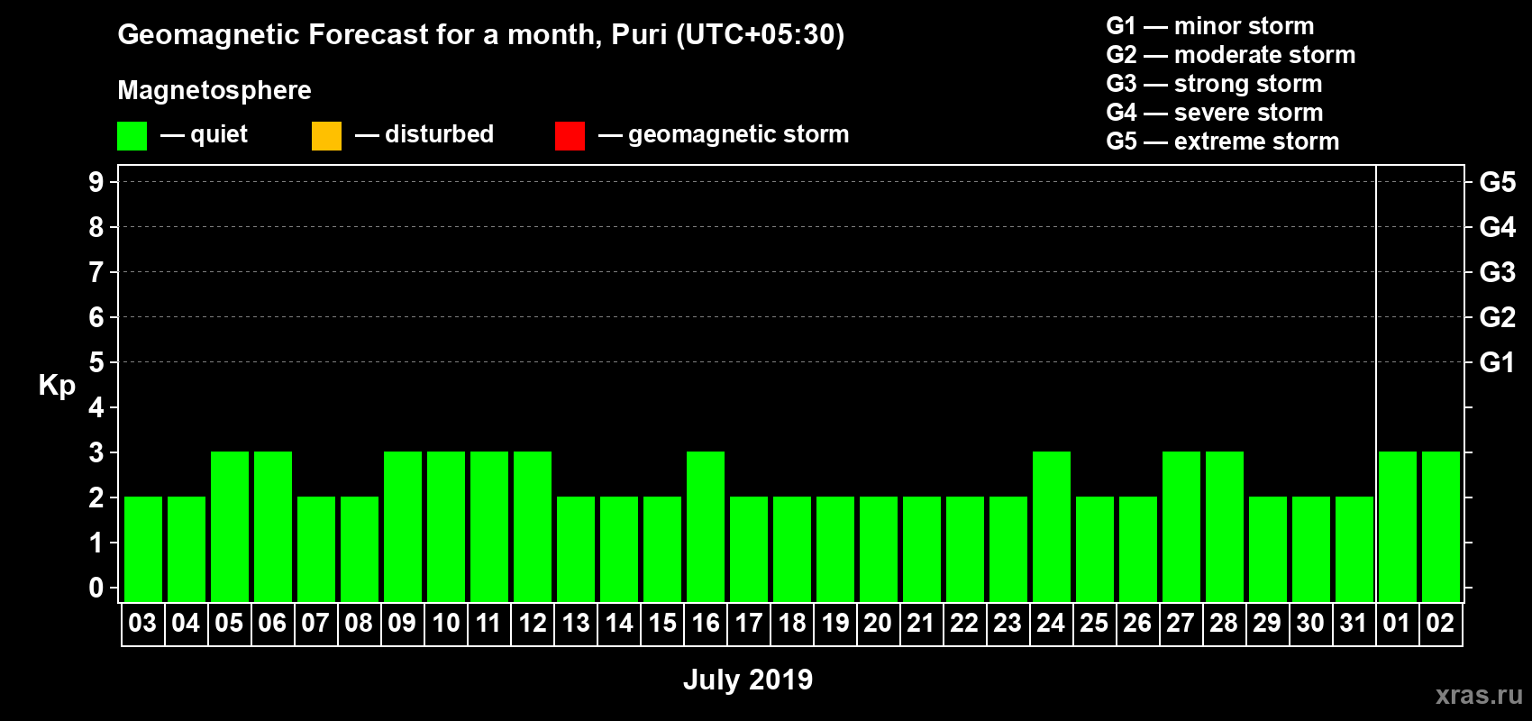
Task: Click date label 30 on the axis
Action: (1310, 623)
